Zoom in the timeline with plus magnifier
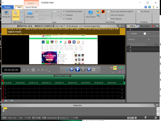The width and height of the screenshot is (161, 121). point(6,101)
